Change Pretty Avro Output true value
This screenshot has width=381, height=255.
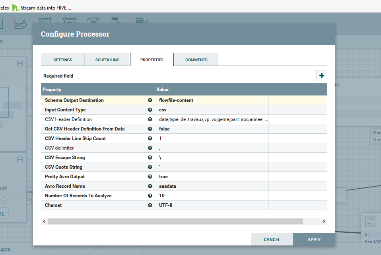point(211,177)
